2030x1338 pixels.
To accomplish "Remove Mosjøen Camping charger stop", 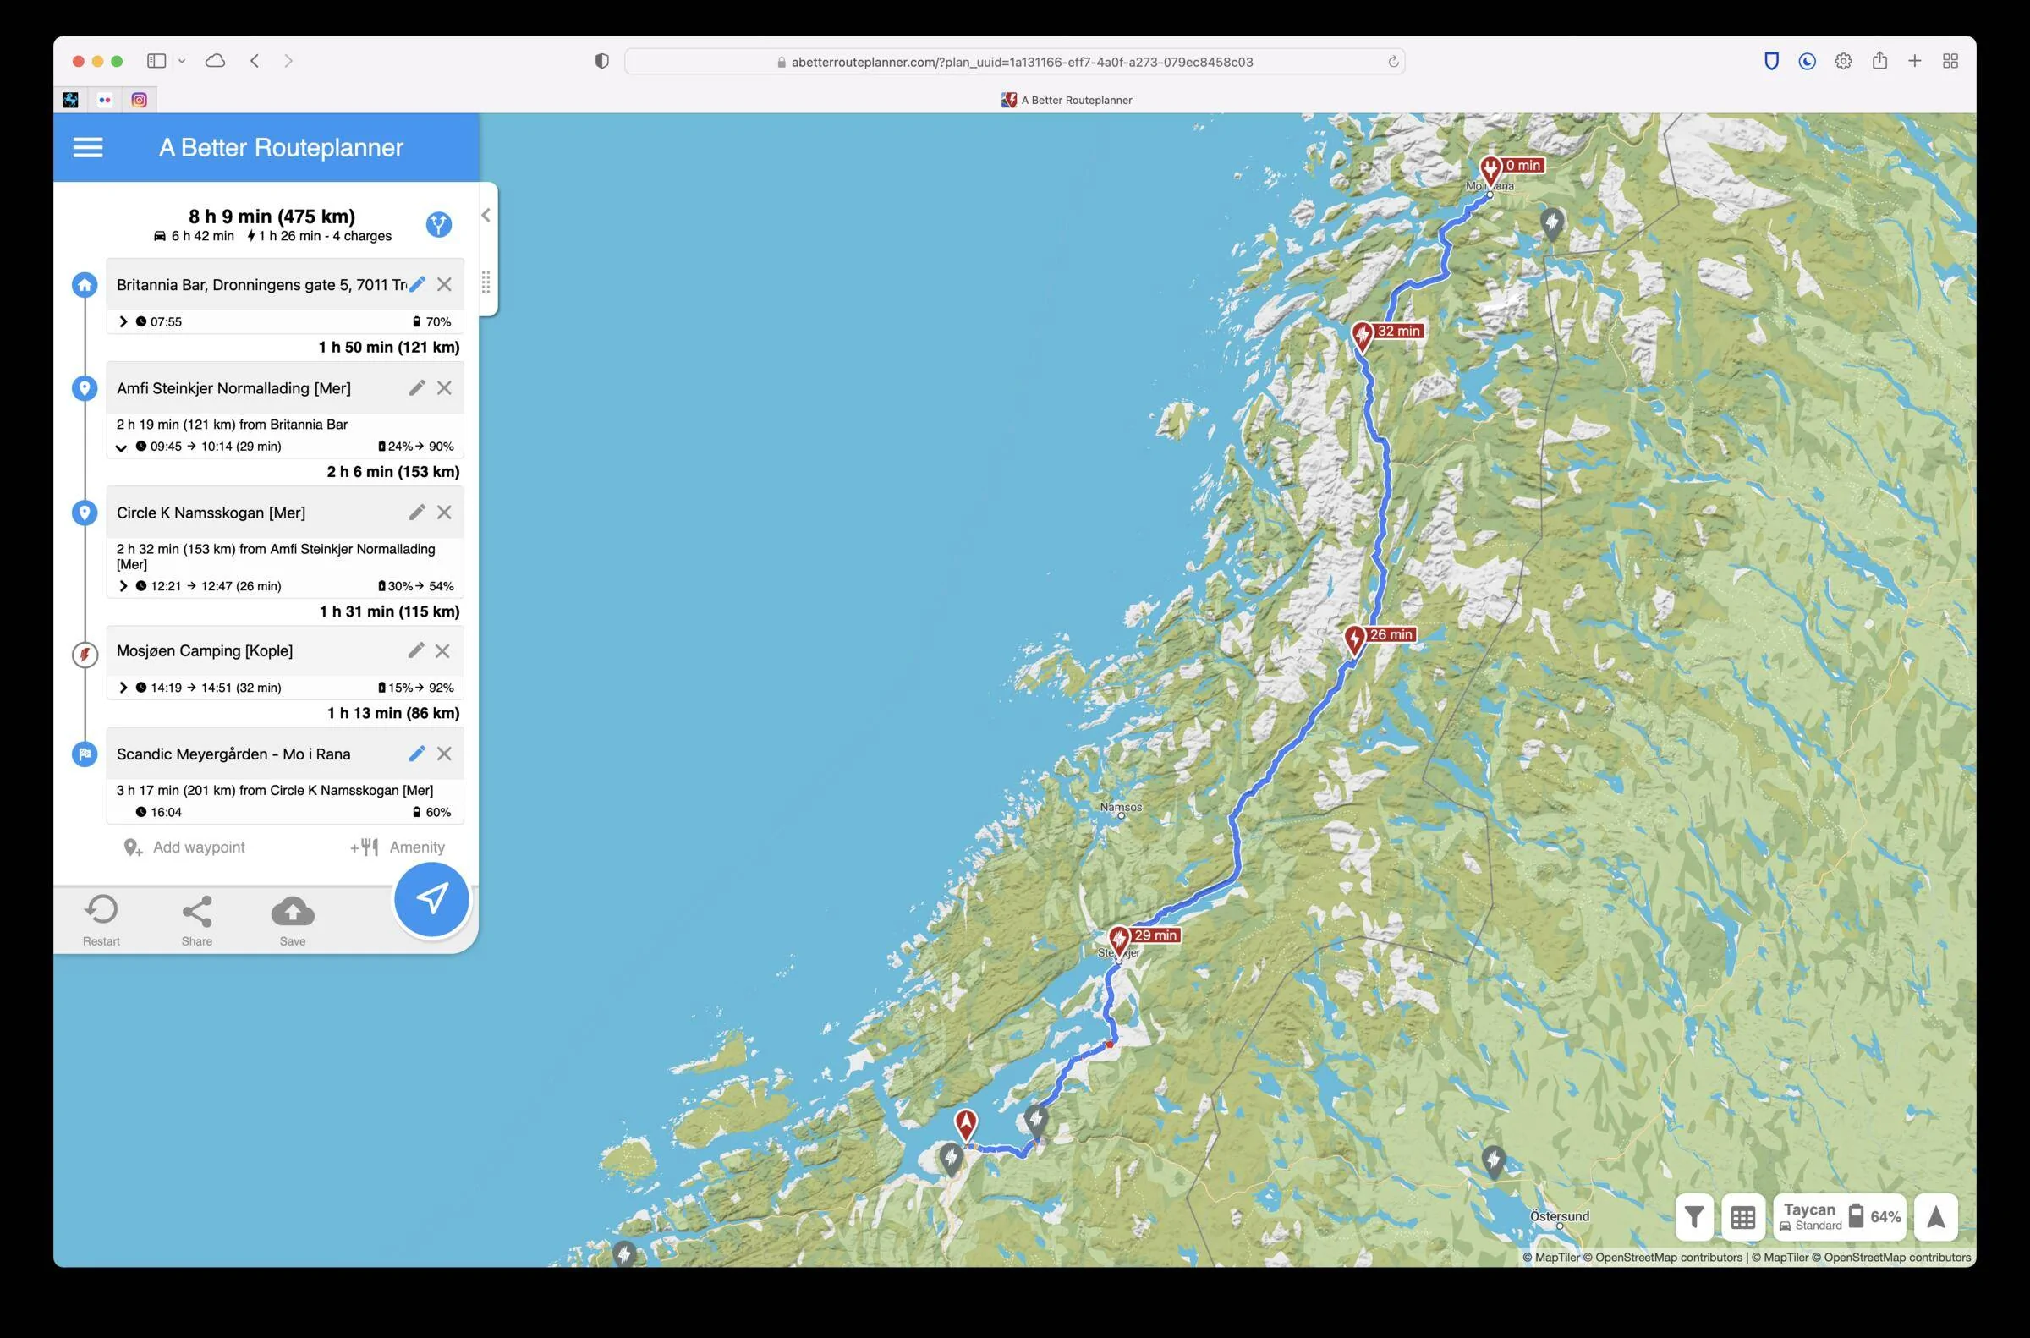I will [442, 650].
